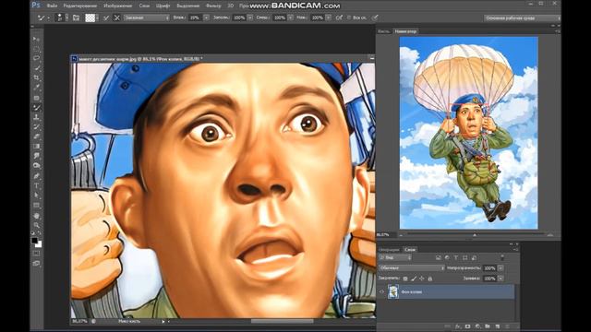The height and width of the screenshot is (332, 591).
Task: Toggle clean brush after each stroke
Action: (117, 18)
